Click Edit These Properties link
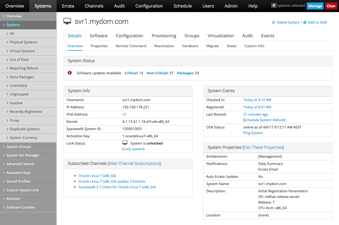This screenshot has height=225, width=339. click(263, 147)
